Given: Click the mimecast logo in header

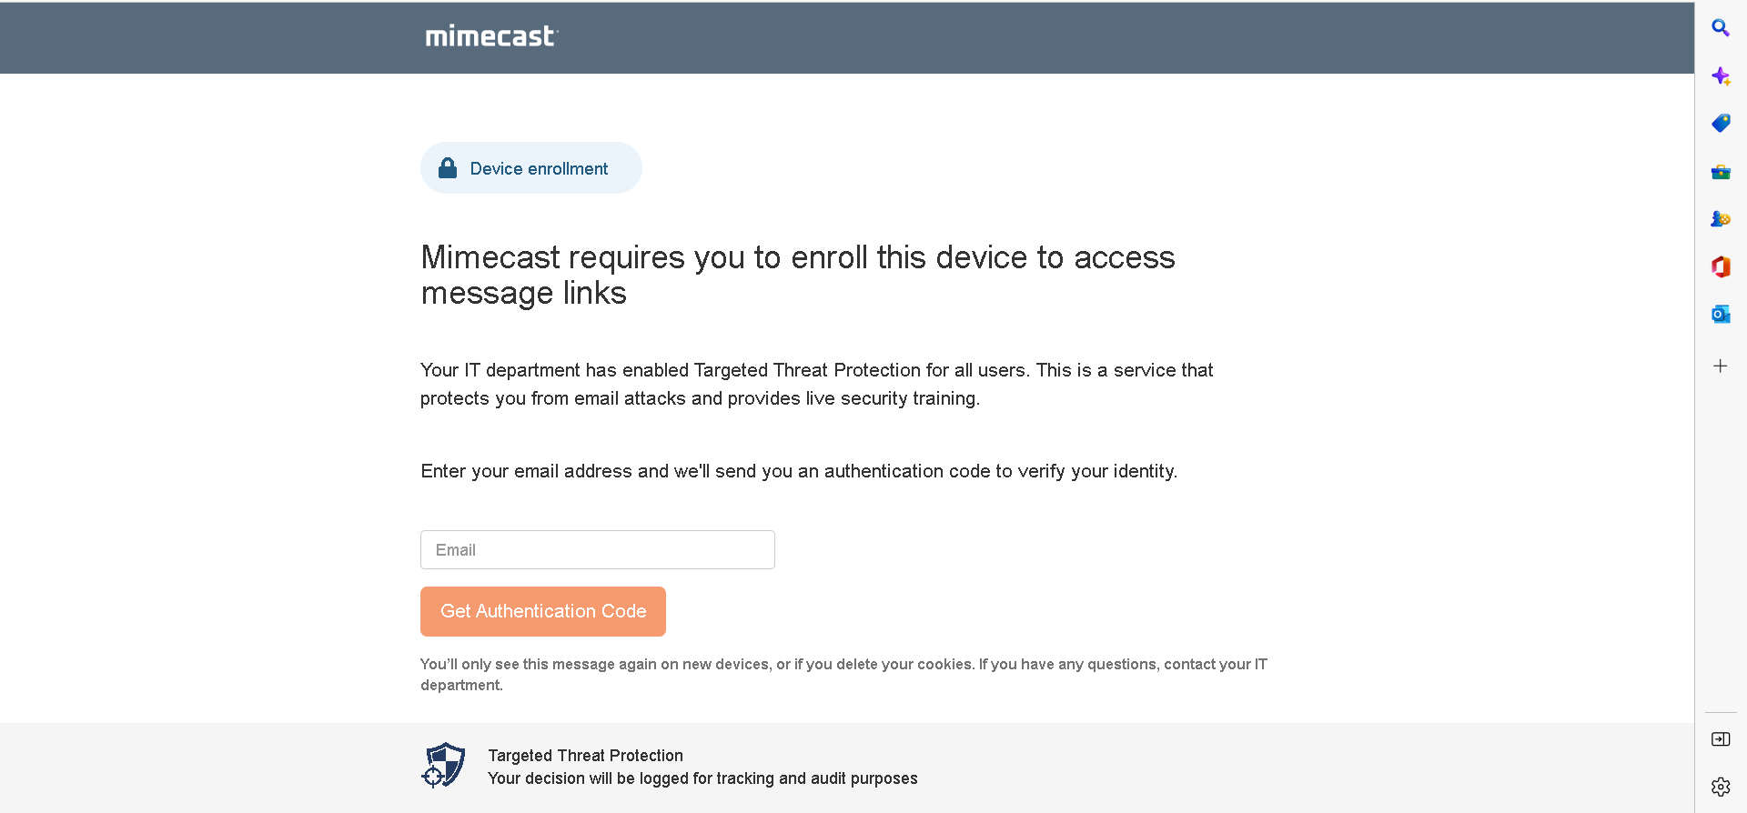Looking at the screenshot, I should pyautogui.click(x=491, y=36).
